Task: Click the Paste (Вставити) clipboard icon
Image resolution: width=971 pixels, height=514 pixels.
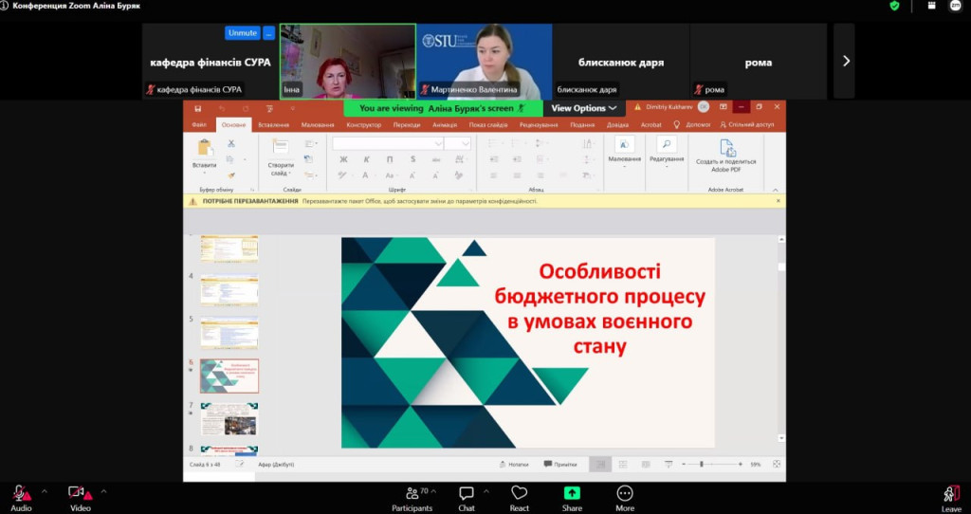Action: click(205, 148)
